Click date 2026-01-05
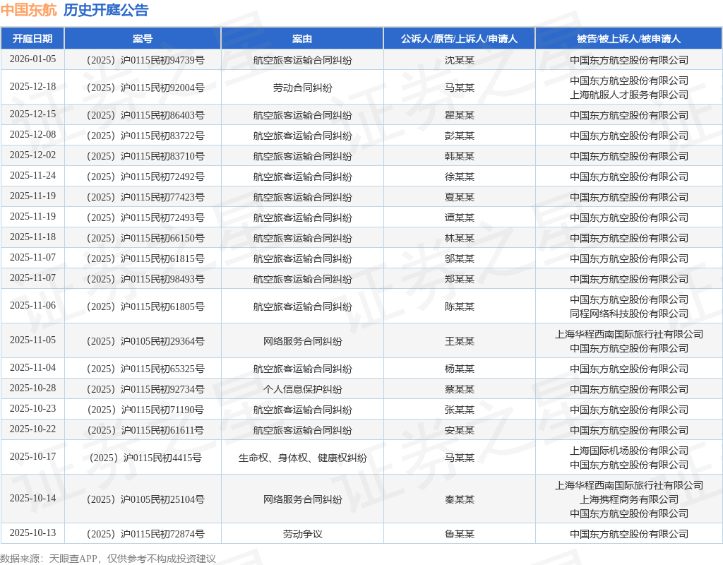Screen dimensions: 723x565 tap(32, 59)
